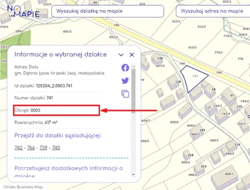Click the scroll-up arrow in info panel
250x190 pixels.
133,67
